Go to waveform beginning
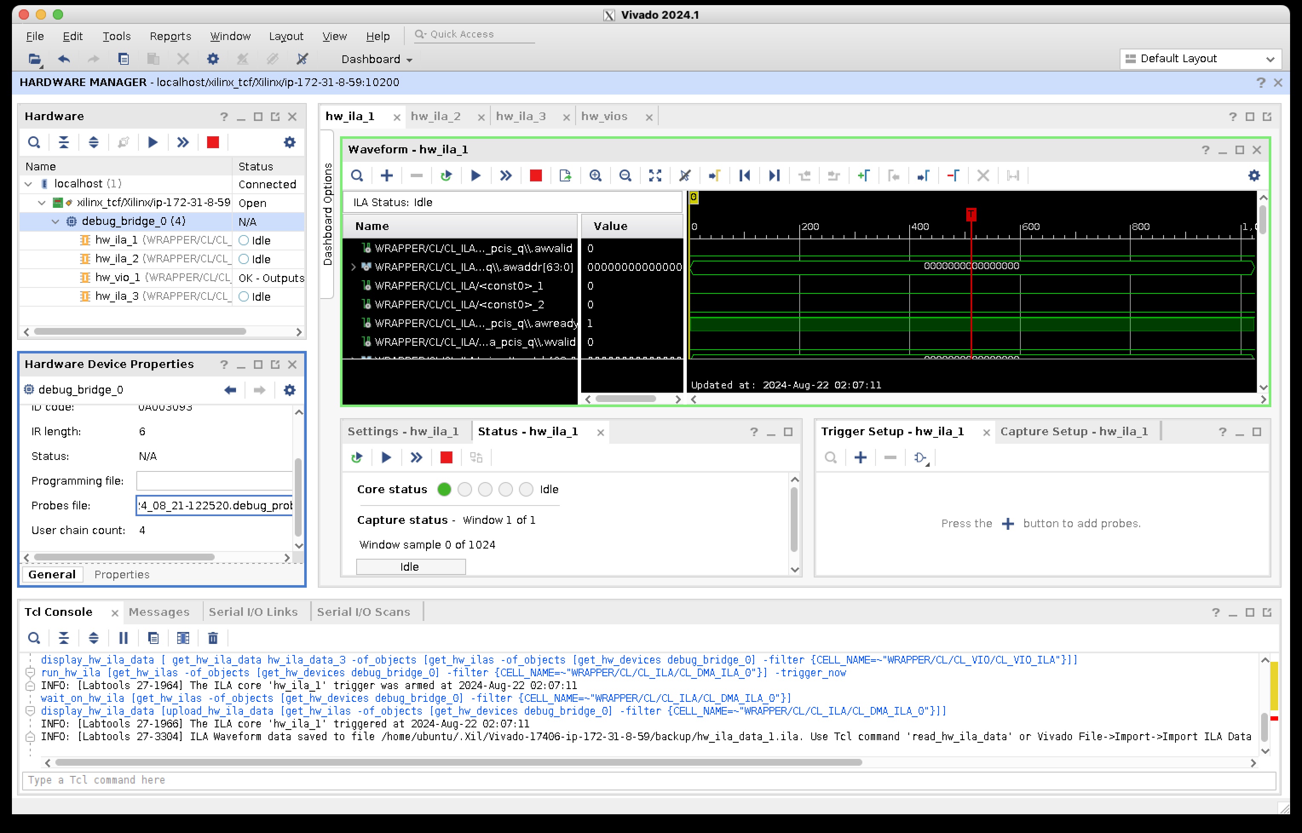The width and height of the screenshot is (1302, 833). (x=745, y=176)
